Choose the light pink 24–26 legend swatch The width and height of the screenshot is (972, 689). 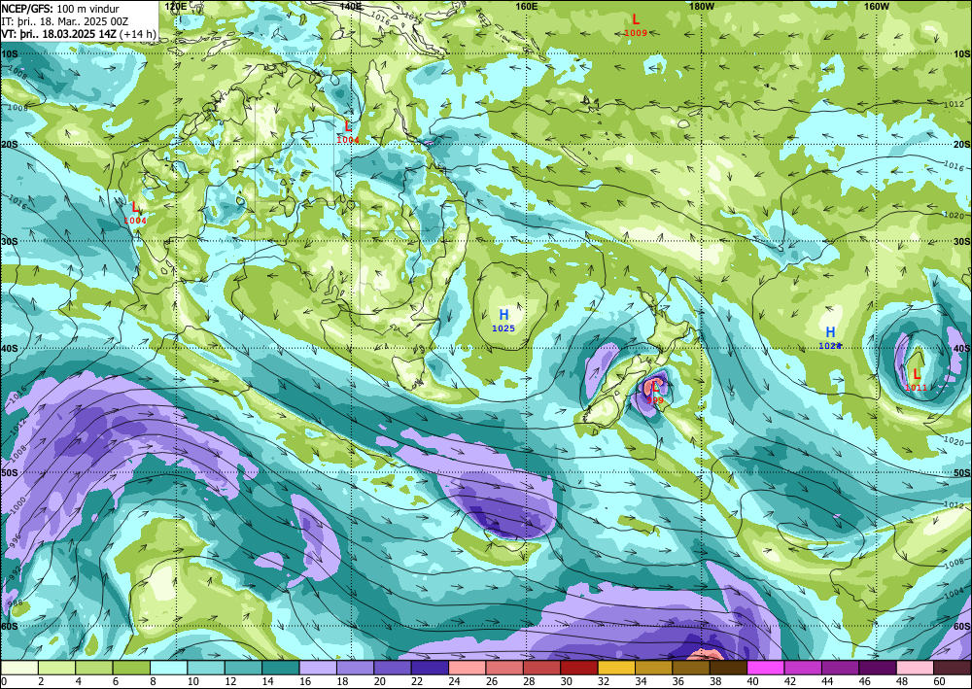(468, 668)
